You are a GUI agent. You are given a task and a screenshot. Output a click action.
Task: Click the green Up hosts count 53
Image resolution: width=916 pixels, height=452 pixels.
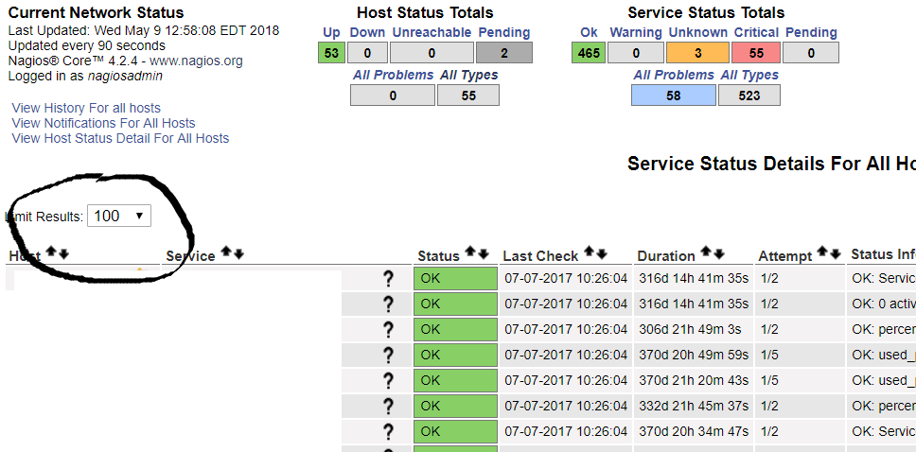click(331, 53)
